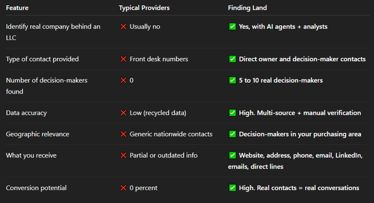This screenshot has width=374, height=203.
Task: Select the "Typical Providers" column header
Action: tap(144, 8)
